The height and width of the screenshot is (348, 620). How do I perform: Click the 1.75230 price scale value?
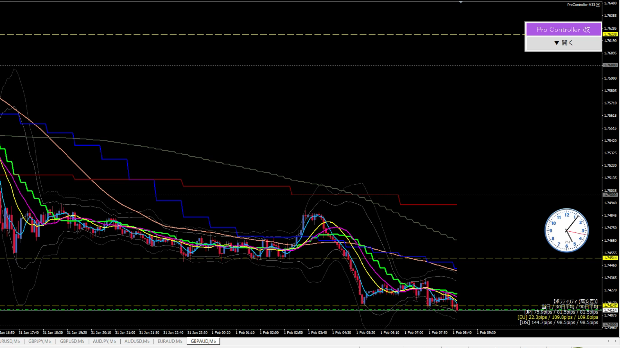(610, 166)
